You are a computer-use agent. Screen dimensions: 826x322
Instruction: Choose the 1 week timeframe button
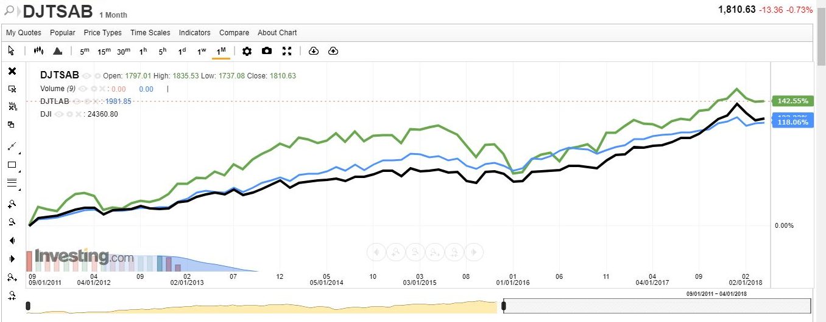tap(202, 51)
